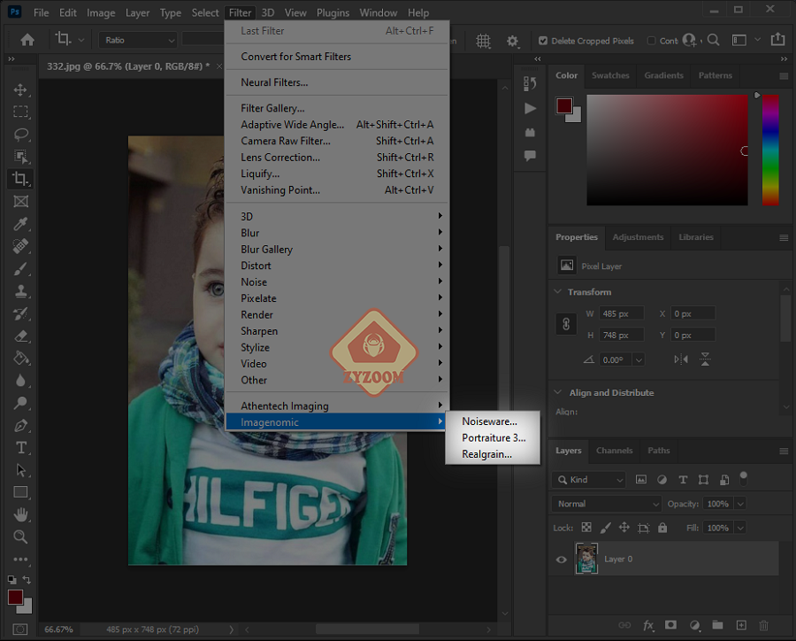796x641 pixels.
Task: Add layer style with fx icon
Action: click(x=648, y=625)
